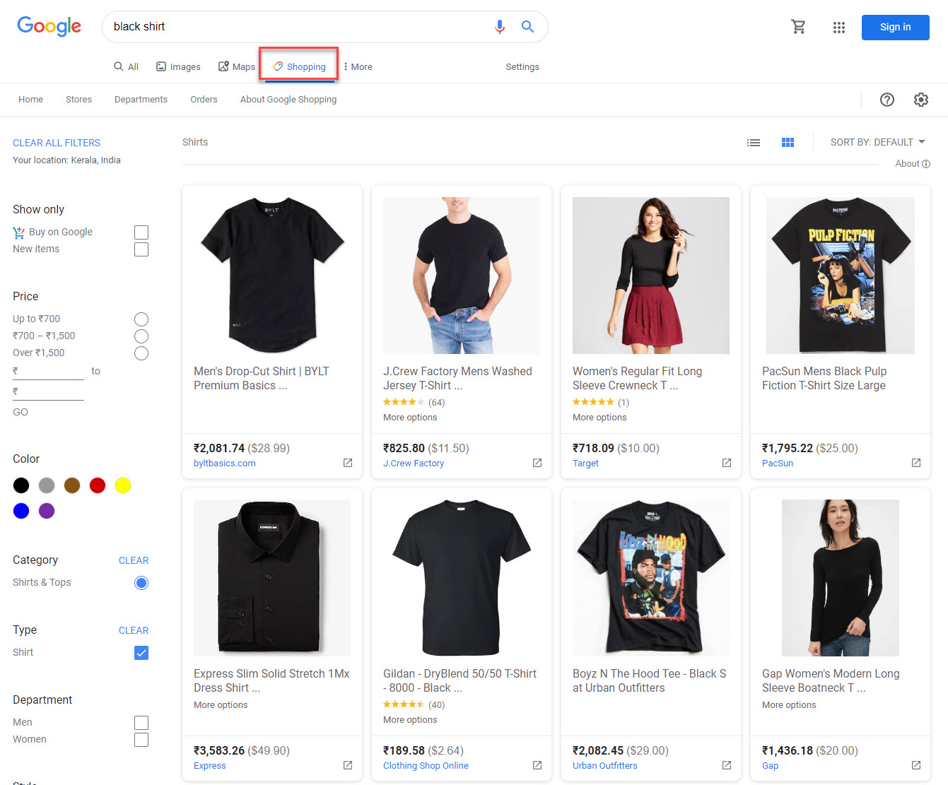Filter by purple color swatch
948x785 pixels.
coord(47,511)
